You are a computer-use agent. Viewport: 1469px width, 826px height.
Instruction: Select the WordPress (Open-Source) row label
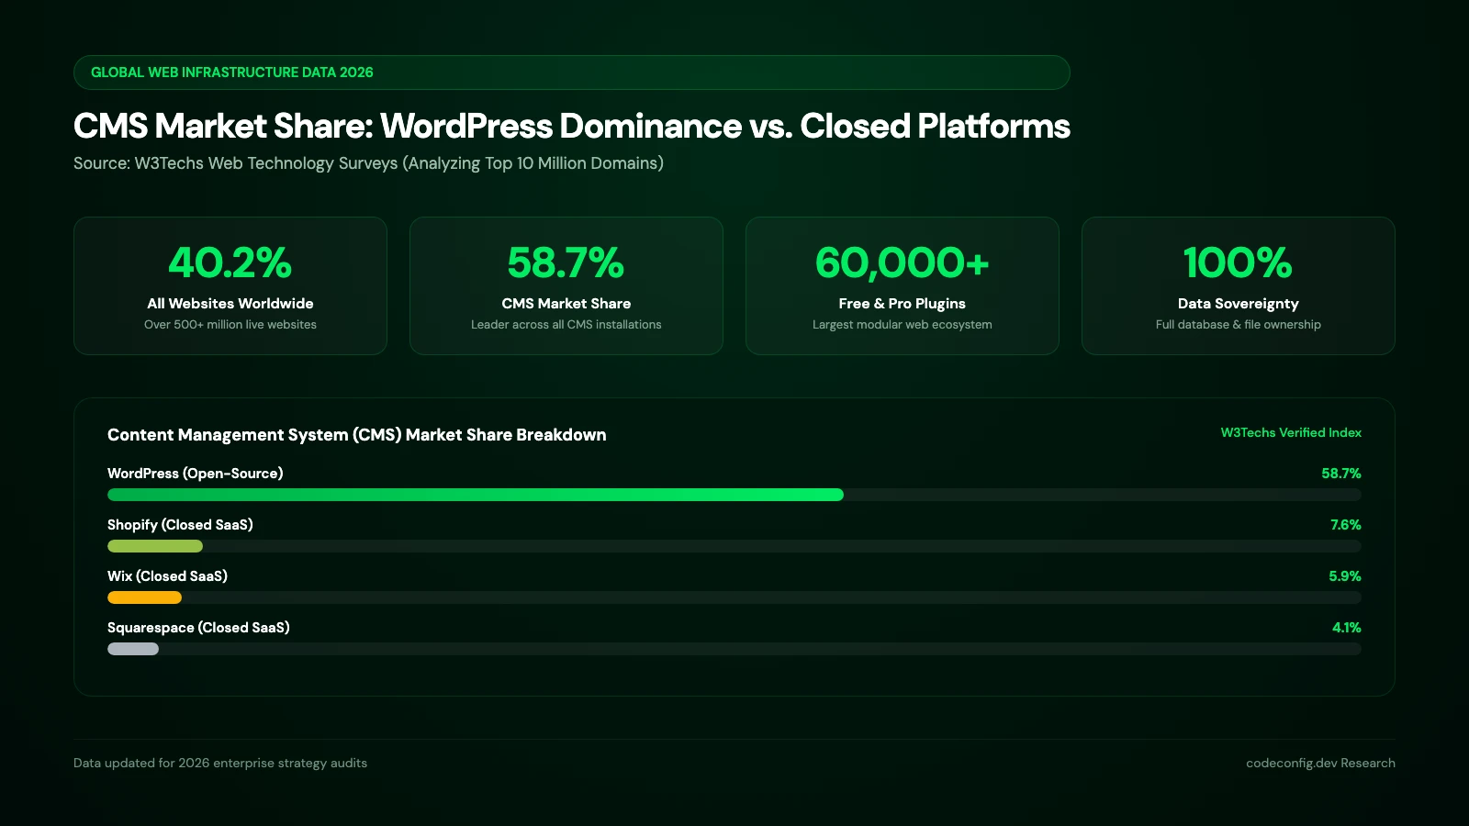(x=196, y=474)
